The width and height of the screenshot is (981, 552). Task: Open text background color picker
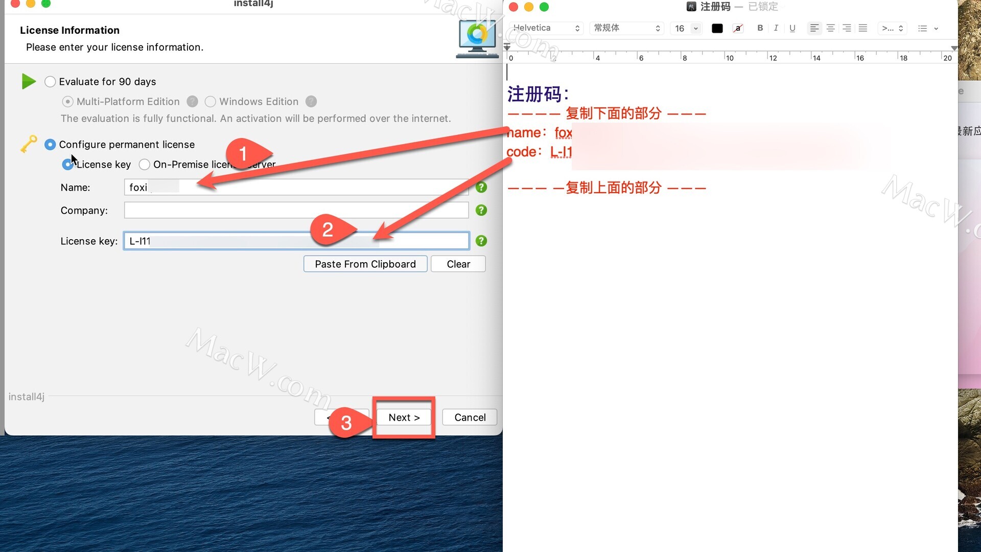(738, 29)
